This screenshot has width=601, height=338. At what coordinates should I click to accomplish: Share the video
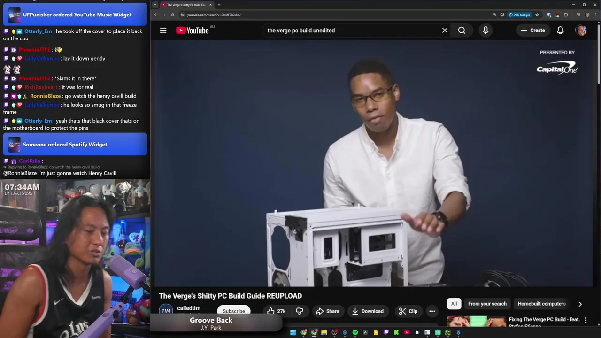pyautogui.click(x=327, y=311)
